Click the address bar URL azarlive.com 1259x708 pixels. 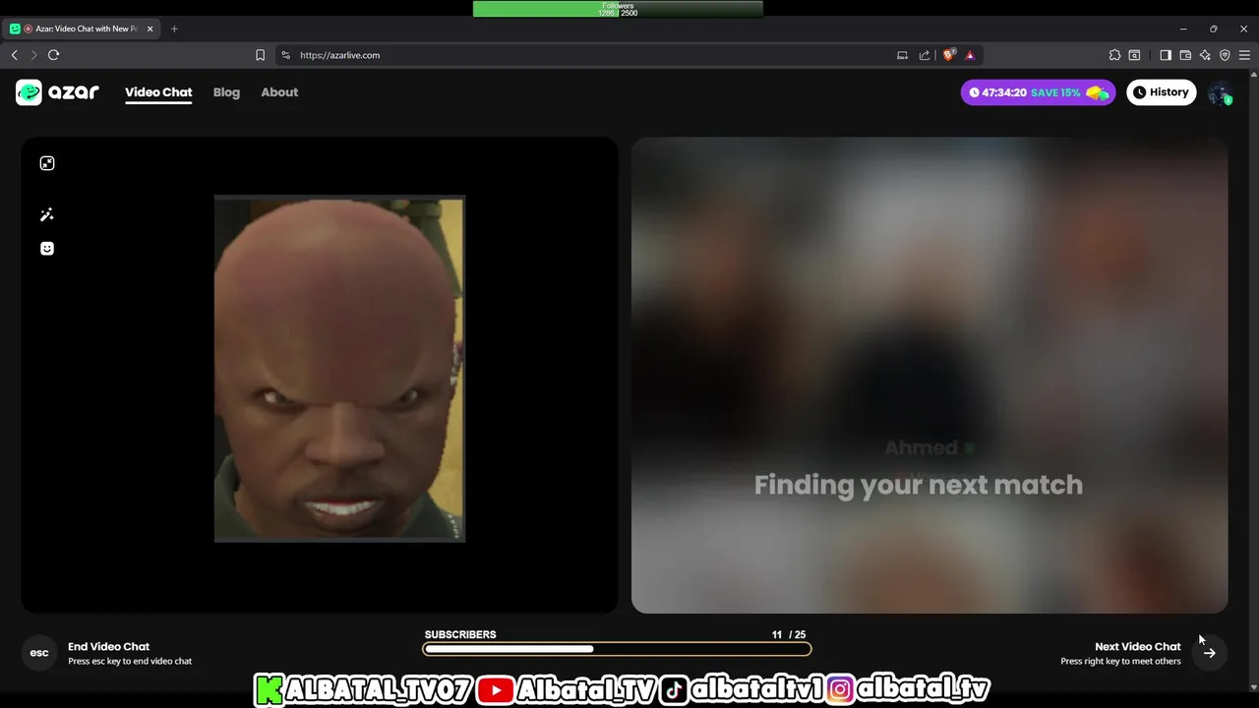(x=339, y=55)
